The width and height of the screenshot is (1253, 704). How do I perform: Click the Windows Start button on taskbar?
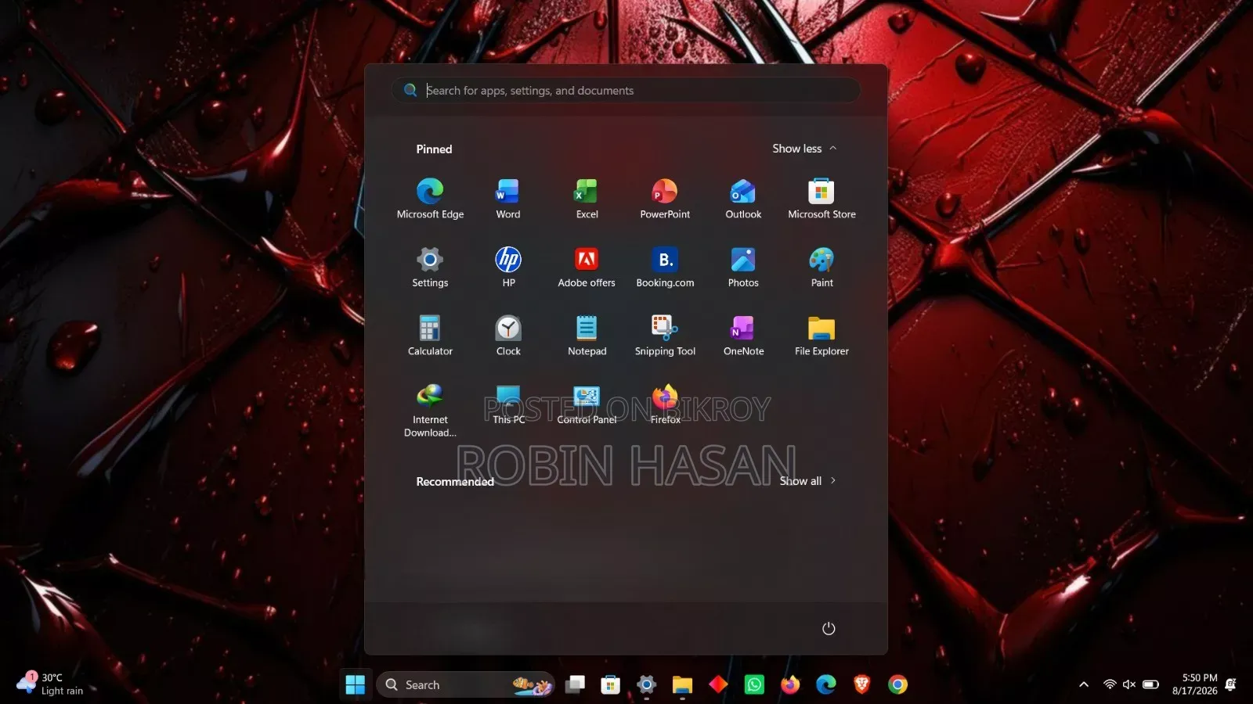point(356,685)
